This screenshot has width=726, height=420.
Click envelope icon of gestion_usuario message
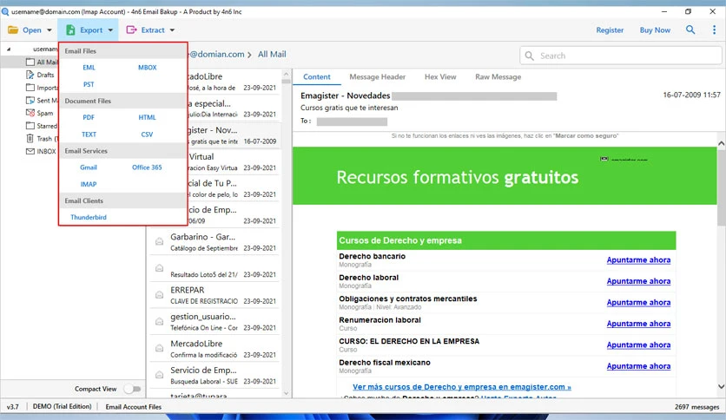click(x=159, y=321)
